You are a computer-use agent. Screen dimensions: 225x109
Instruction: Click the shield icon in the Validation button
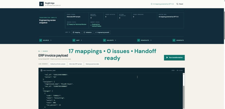[84, 33]
